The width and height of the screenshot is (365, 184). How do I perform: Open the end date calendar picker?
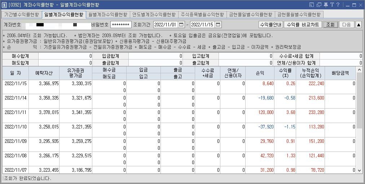(x=218, y=25)
